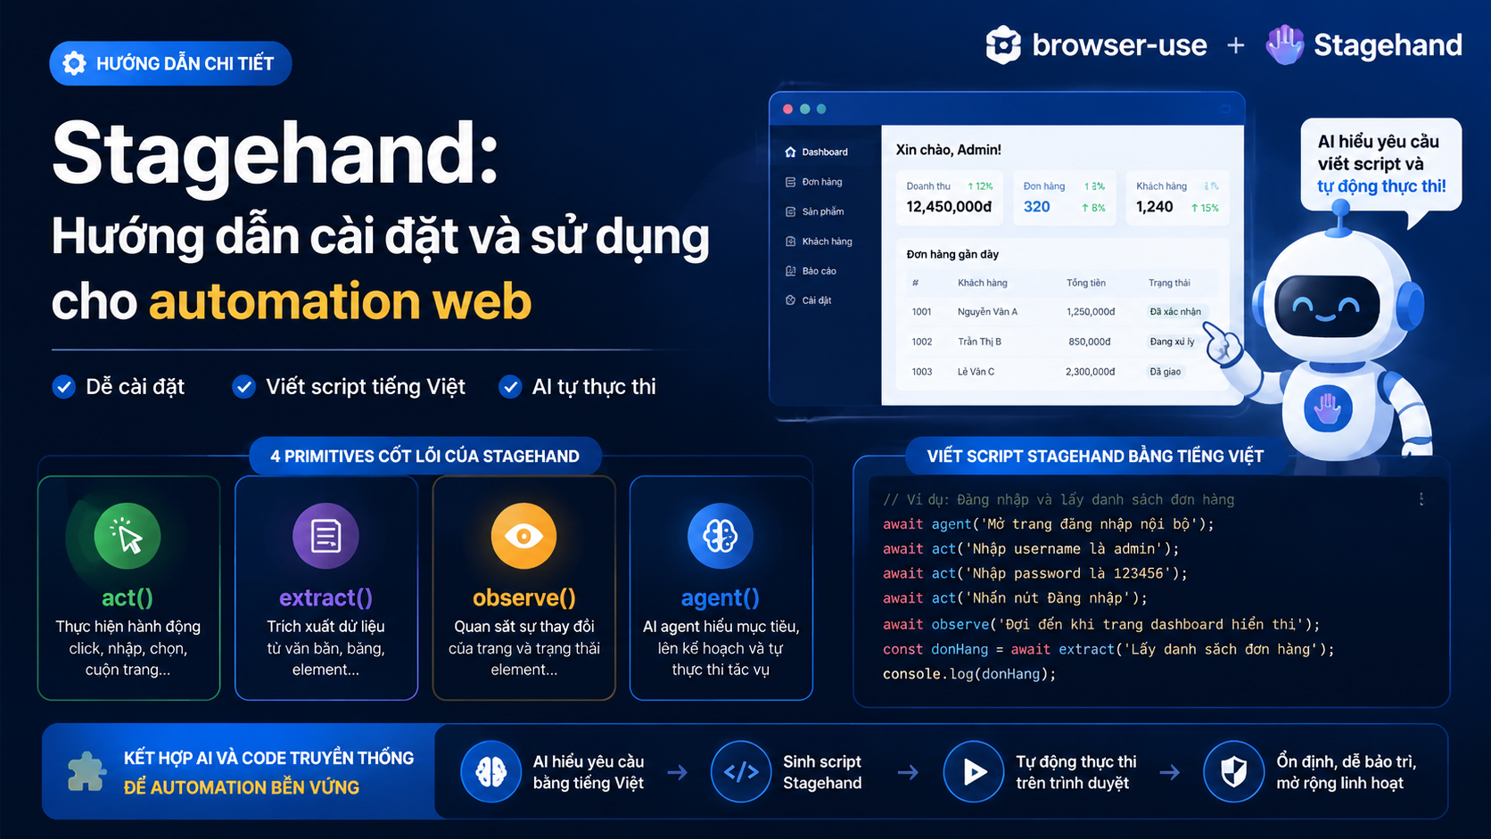Screen dimensions: 1491x839
Task: Click the three-dot menu in code panel
Action: [1421, 499]
